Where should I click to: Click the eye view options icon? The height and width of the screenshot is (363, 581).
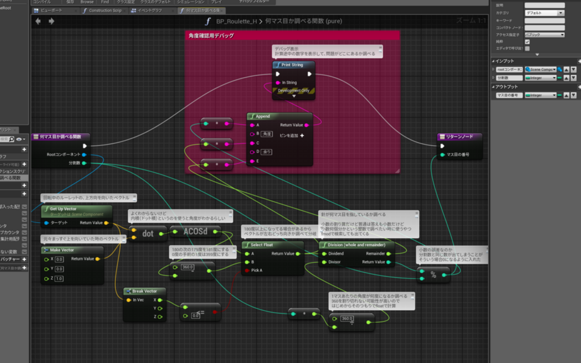19,139
